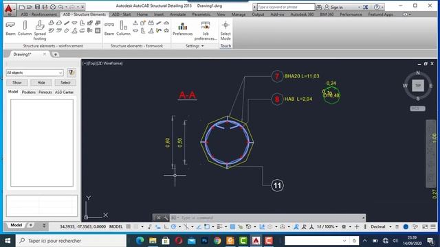Open the 2D Wireframe visual style control
Viewport: 440px width, 247px height.
pos(109,63)
